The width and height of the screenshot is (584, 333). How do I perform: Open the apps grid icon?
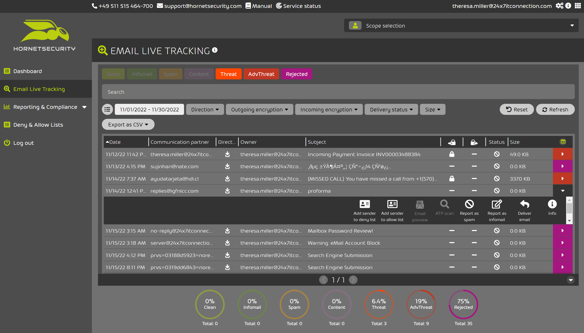578,6
